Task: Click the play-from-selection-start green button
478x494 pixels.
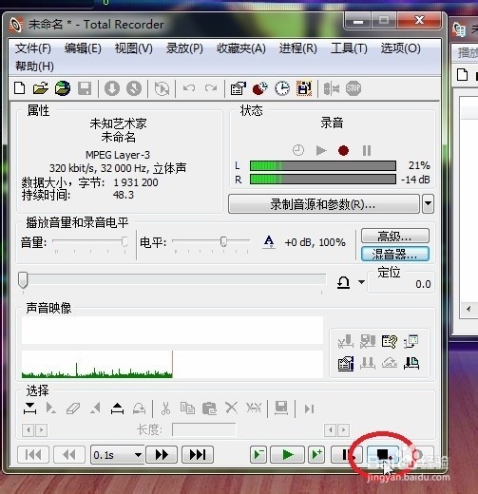Action: pyautogui.click(x=258, y=455)
